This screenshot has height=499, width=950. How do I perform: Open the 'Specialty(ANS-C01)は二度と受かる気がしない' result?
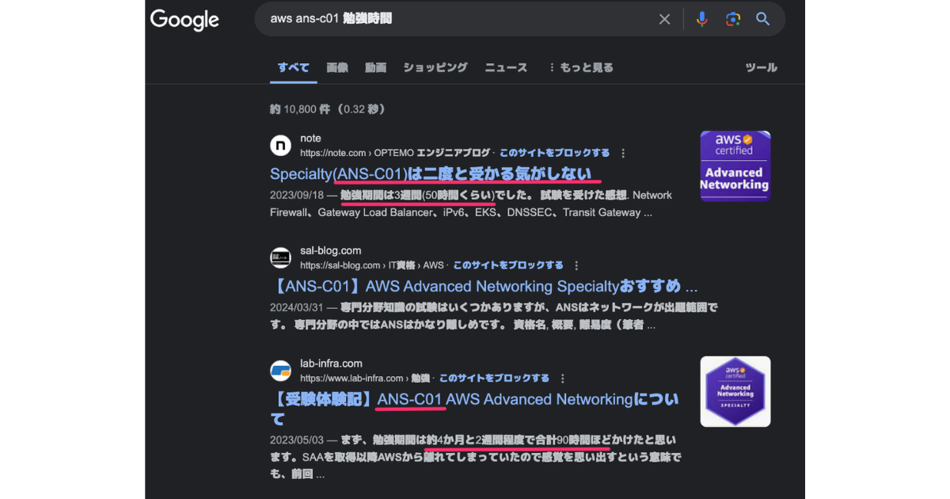tap(431, 173)
